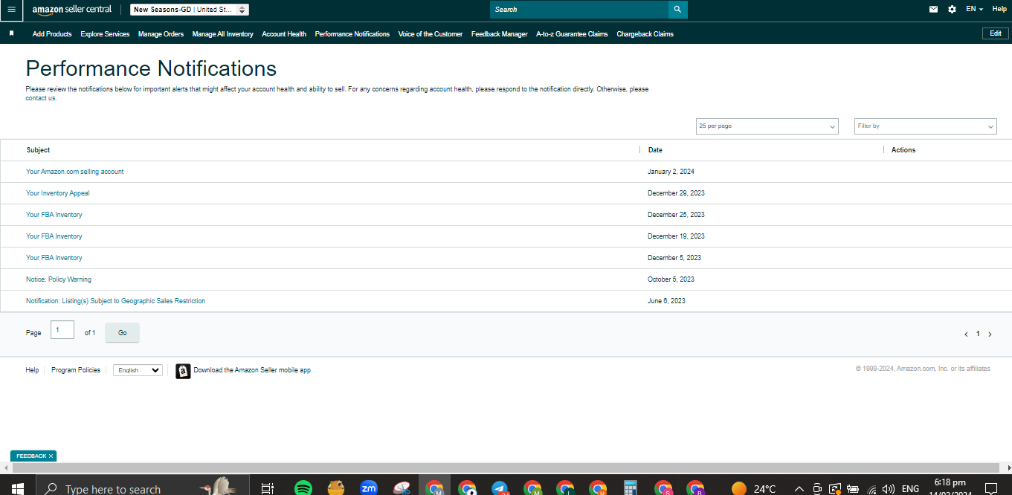Open the hamburger navigation menu
The image size is (1012, 495).
click(x=11, y=10)
